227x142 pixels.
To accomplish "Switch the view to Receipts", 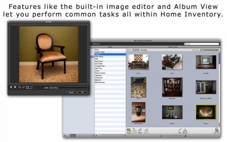I will point(144,50).
